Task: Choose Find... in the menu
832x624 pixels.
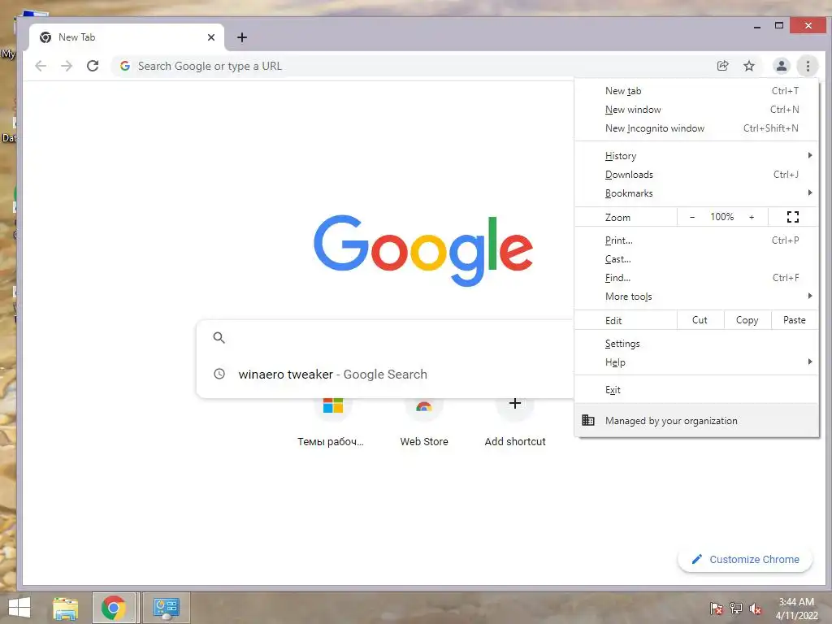Action: 696,278
